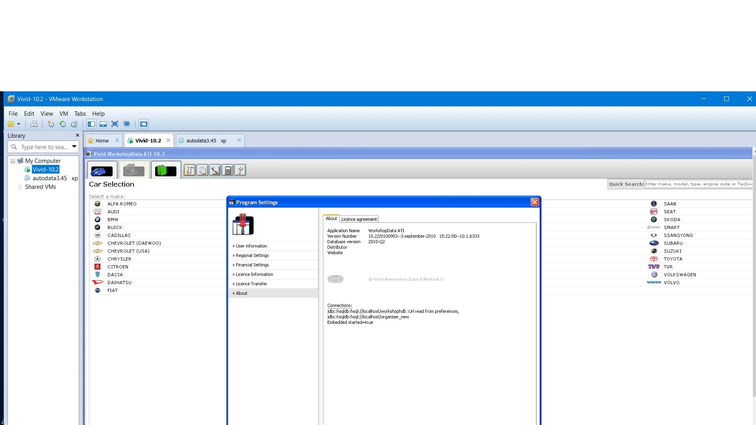Switch to the Licence agreement tab
Screen dimensions: 756x425
359,219
